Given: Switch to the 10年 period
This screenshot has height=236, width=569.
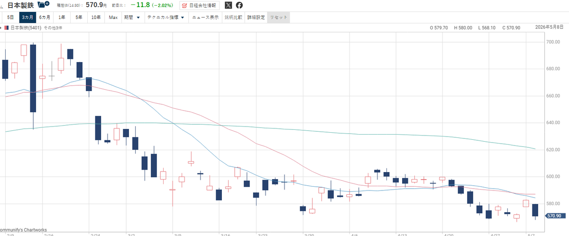Looking at the screenshot, I should pyautogui.click(x=96, y=18).
